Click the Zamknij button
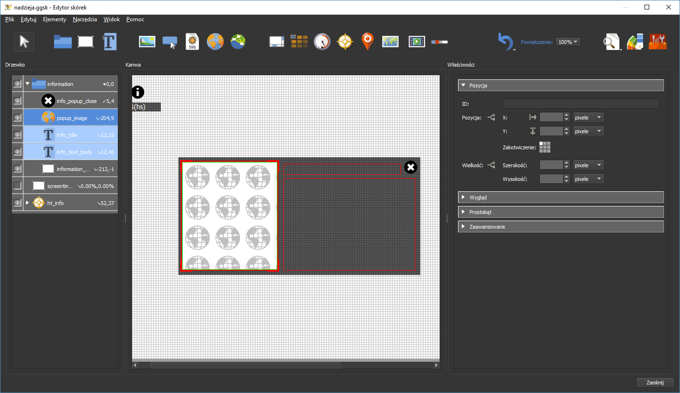Screen dimensions: 680x393 pyautogui.click(x=655, y=383)
